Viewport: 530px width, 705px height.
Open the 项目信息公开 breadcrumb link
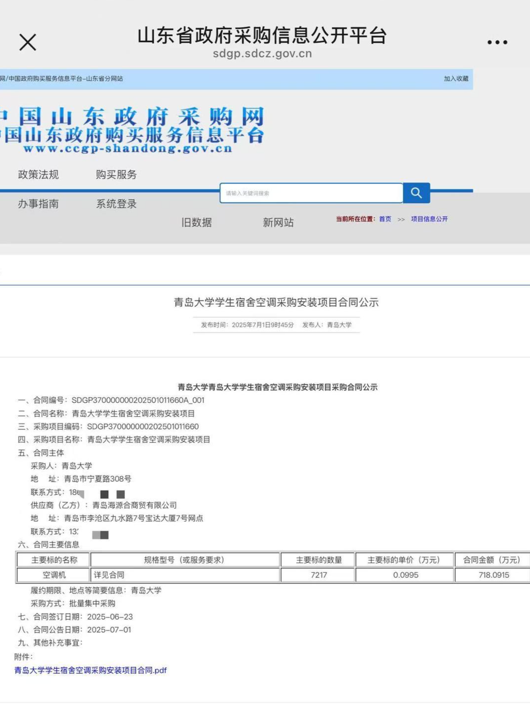[428, 218]
